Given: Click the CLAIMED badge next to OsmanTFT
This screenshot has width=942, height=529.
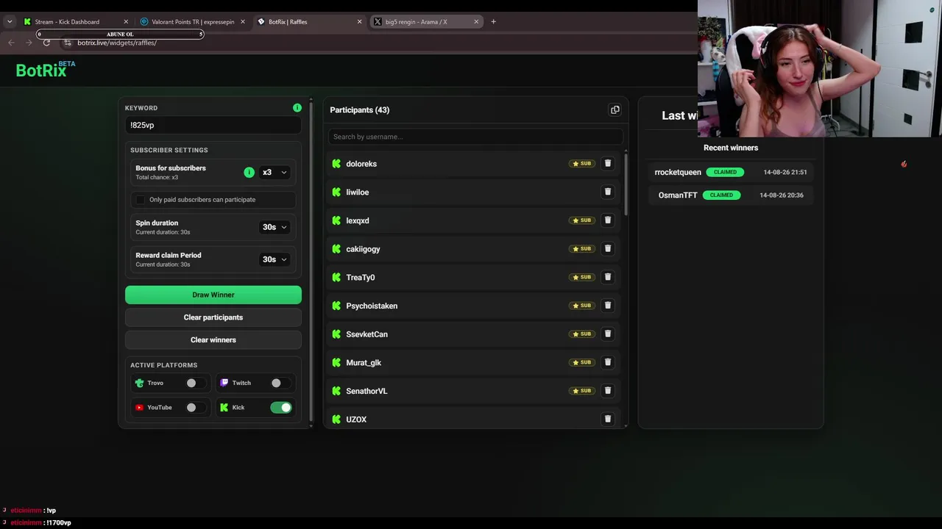Looking at the screenshot, I should point(721,195).
